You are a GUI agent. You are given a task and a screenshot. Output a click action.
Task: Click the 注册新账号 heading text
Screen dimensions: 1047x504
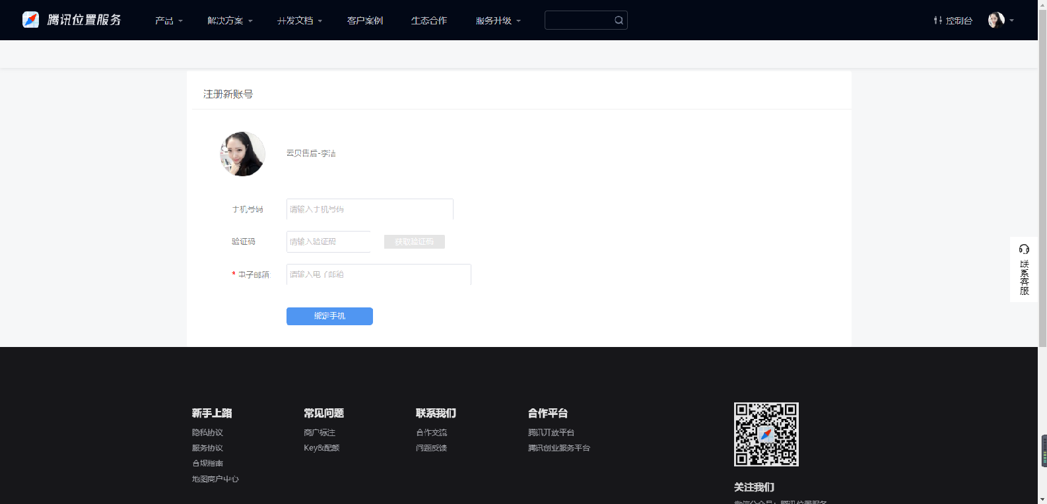click(228, 94)
